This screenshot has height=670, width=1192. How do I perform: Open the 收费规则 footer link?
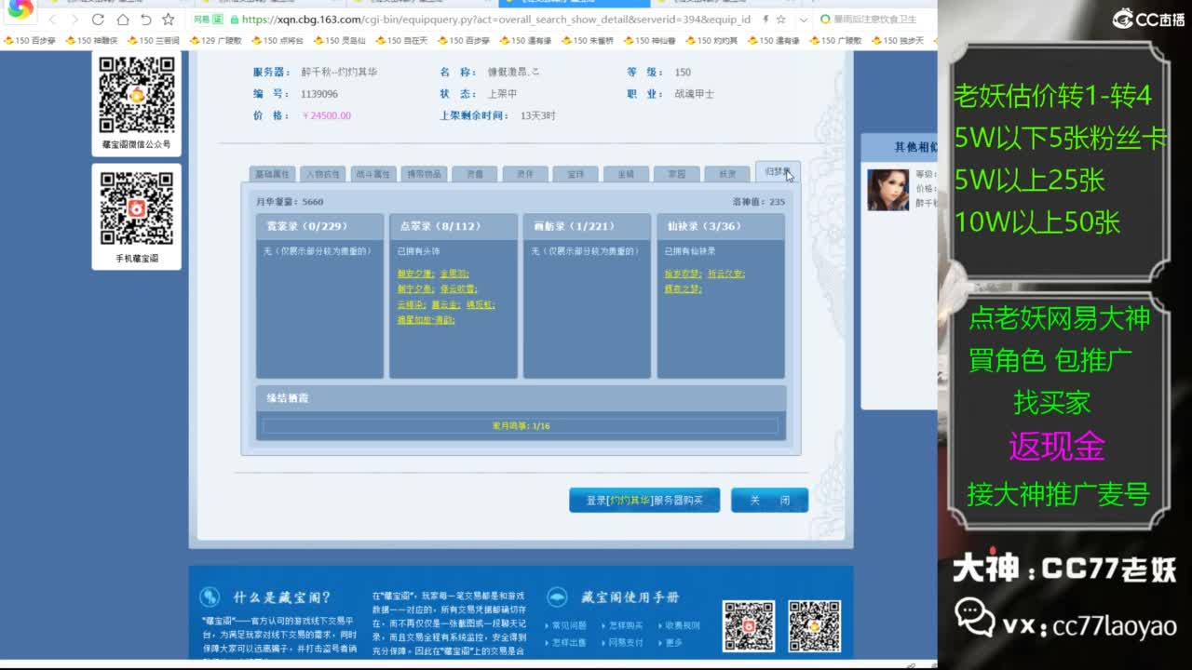[683, 625]
